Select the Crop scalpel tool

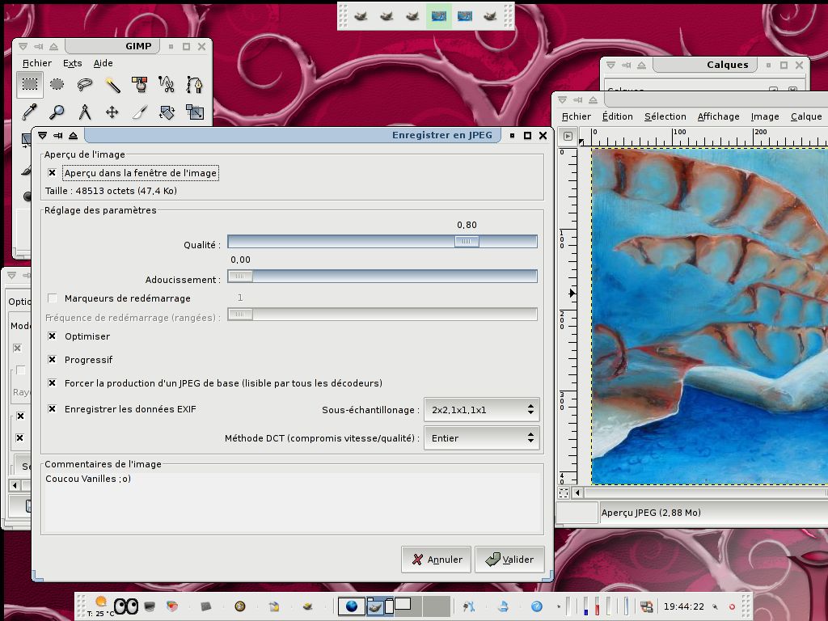pyautogui.click(x=139, y=112)
